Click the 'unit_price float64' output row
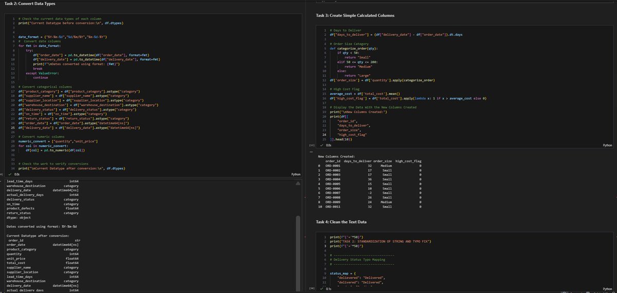 point(42,258)
